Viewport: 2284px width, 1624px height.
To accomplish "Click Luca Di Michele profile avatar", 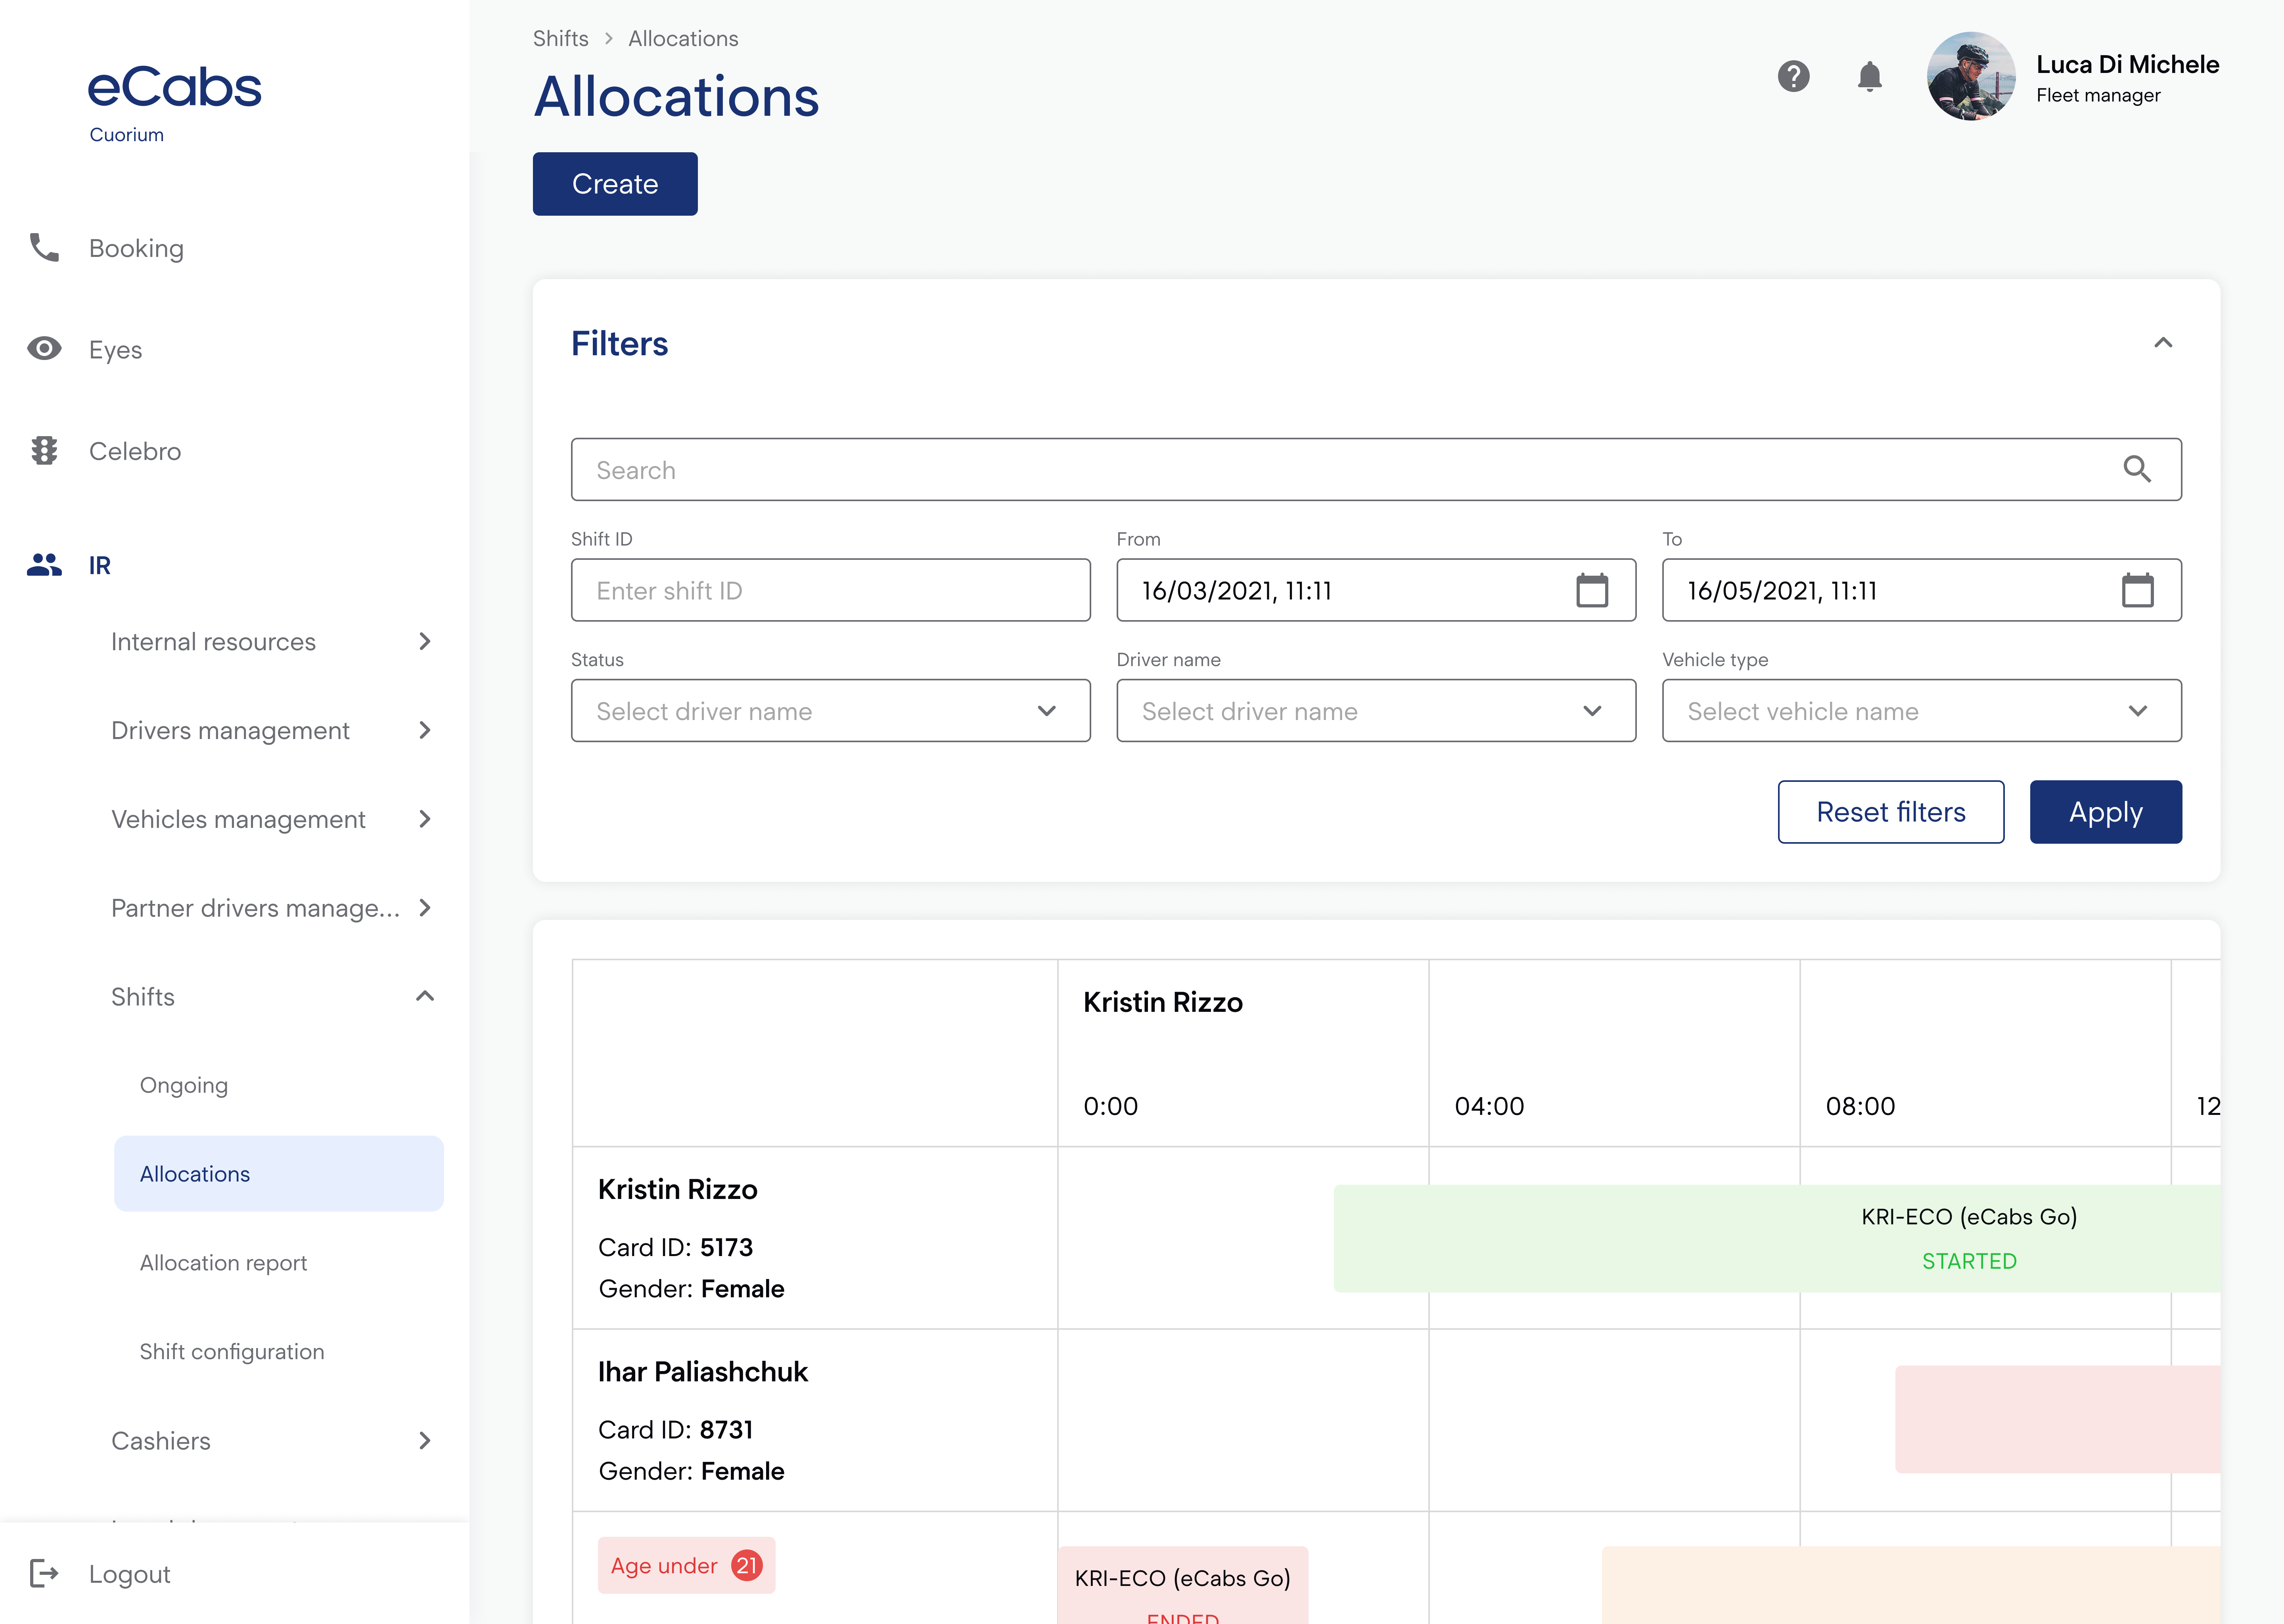I will [x=1971, y=76].
